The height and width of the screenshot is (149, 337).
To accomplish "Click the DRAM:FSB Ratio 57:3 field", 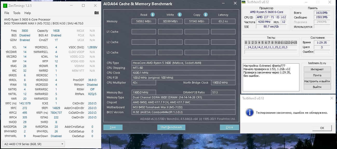I will coord(223,92).
